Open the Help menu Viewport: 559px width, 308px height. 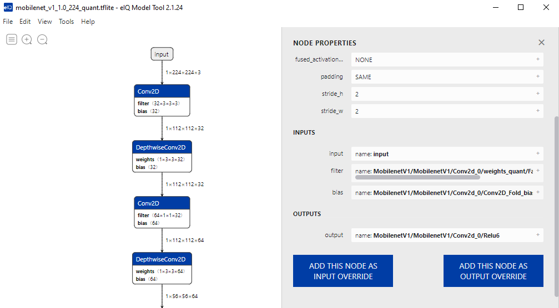click(x=88, y=22)
